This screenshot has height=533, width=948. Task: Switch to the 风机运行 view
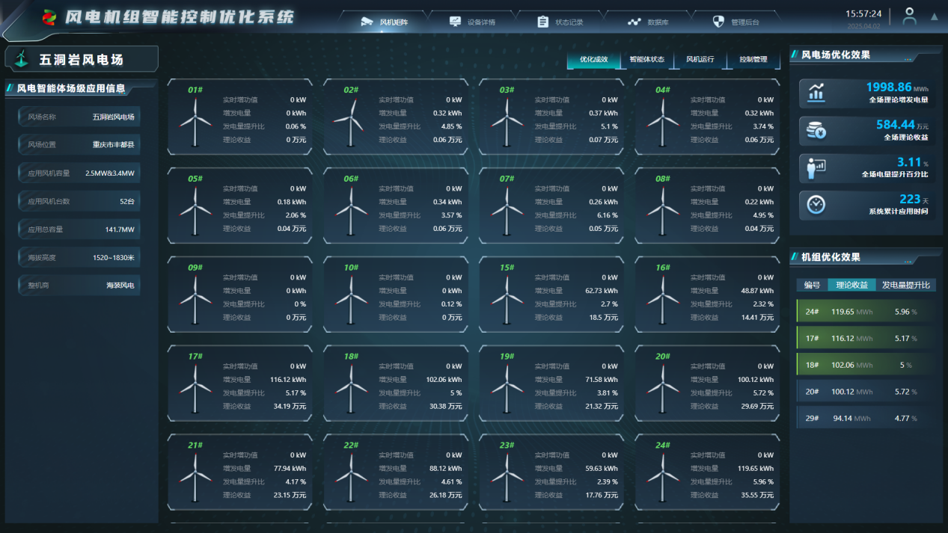pos(700,60)
